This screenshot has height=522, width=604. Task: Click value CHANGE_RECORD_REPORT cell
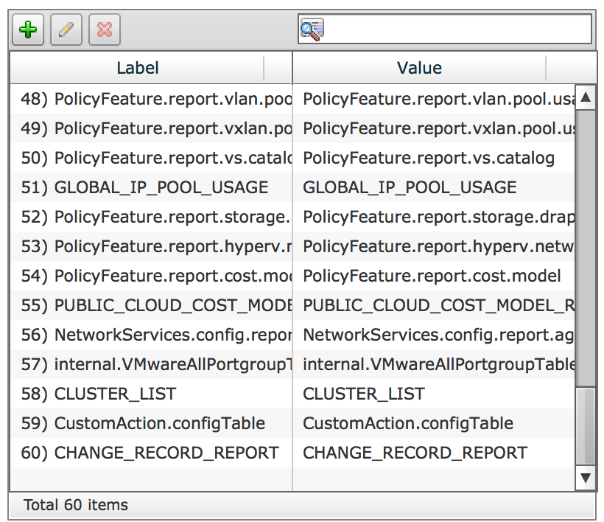[434, 453]
